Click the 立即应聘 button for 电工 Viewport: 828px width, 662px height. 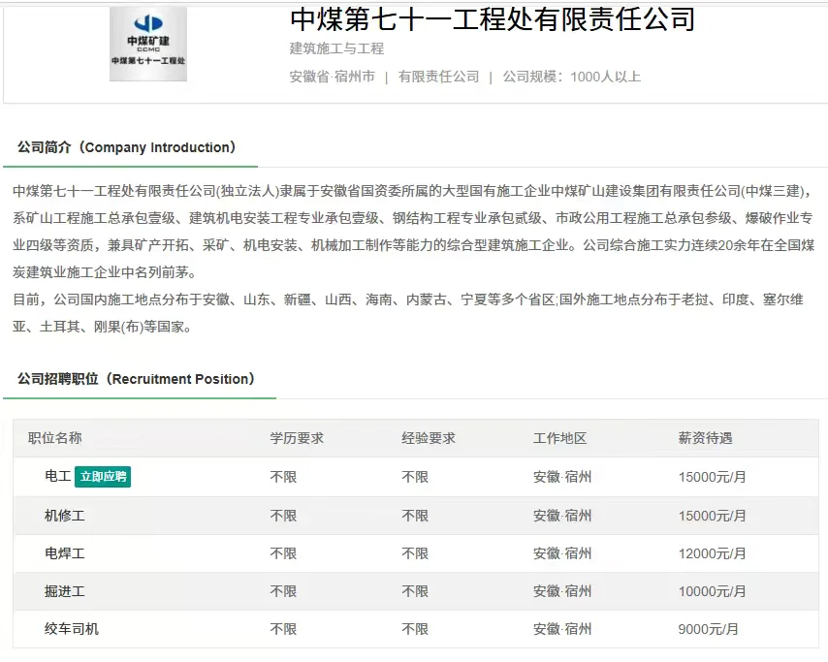[x=103, y=477]
